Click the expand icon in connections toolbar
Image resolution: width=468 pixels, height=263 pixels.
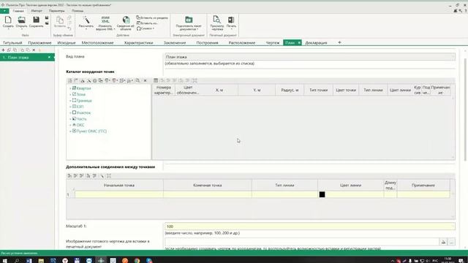click(109, 176)
